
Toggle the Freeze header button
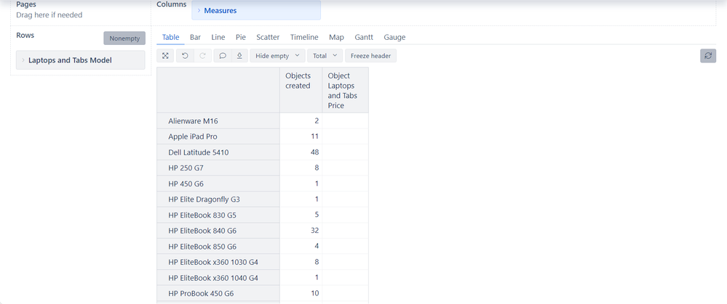(370, 56)
